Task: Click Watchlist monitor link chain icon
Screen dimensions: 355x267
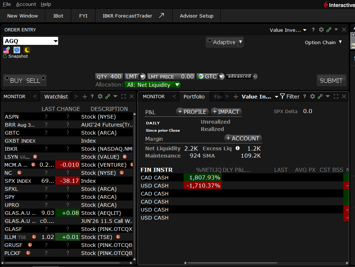Action: (x=108, y=96)
